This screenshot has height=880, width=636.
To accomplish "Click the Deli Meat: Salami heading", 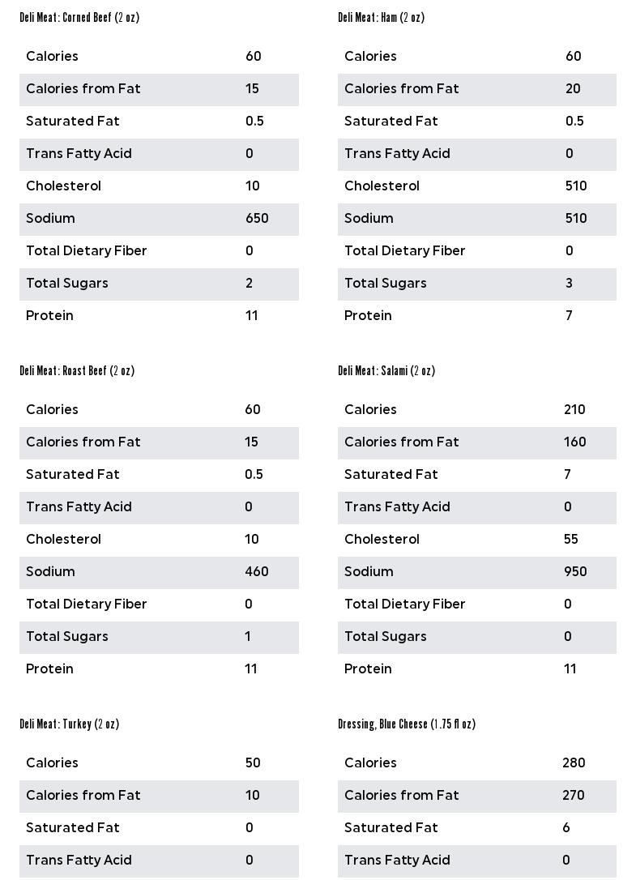I will (386, 370).
